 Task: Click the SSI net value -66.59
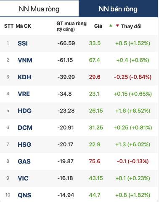click(x=66, y=43)
